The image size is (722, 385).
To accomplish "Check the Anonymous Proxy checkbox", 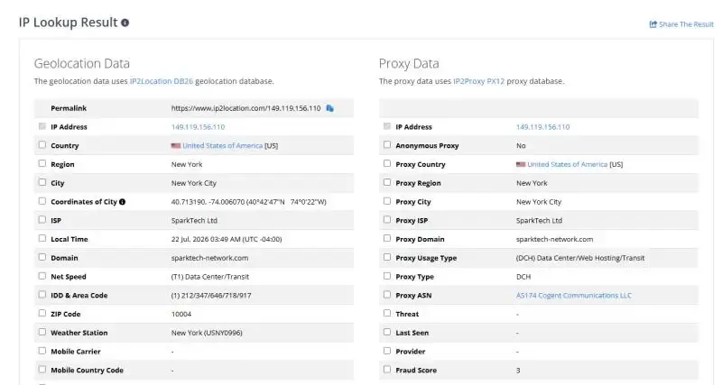I will coord(387,145).
